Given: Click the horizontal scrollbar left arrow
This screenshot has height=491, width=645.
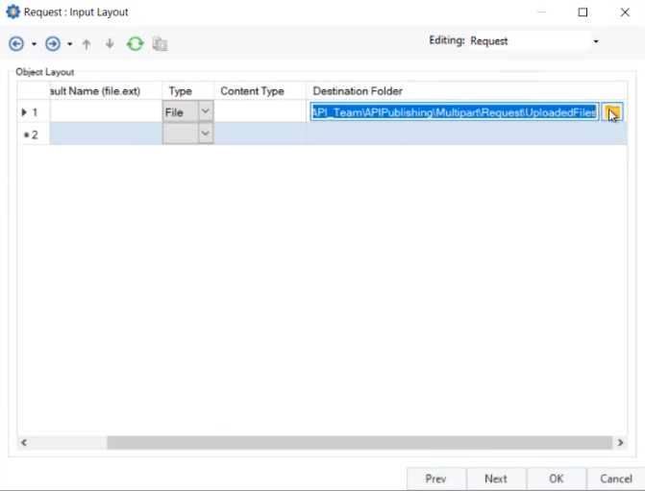Looking at the screenshot, I should tap(24, 442).
